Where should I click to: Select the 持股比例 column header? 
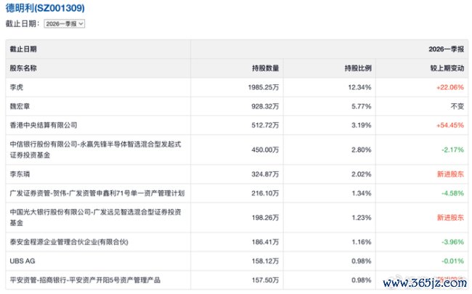(358, 68)
